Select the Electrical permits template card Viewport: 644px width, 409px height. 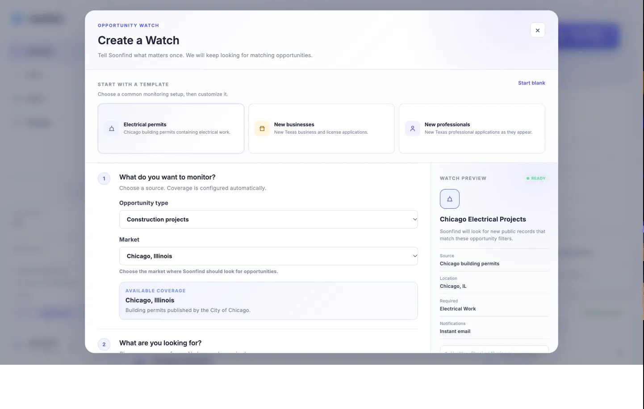pyautogui.click(x=171, y=129)
